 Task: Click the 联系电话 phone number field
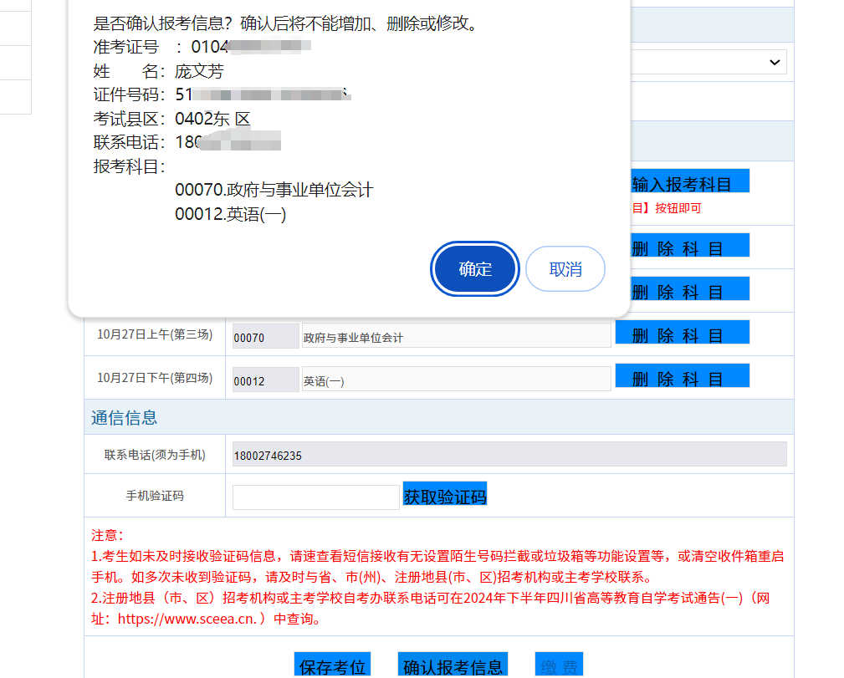point(509,455)
